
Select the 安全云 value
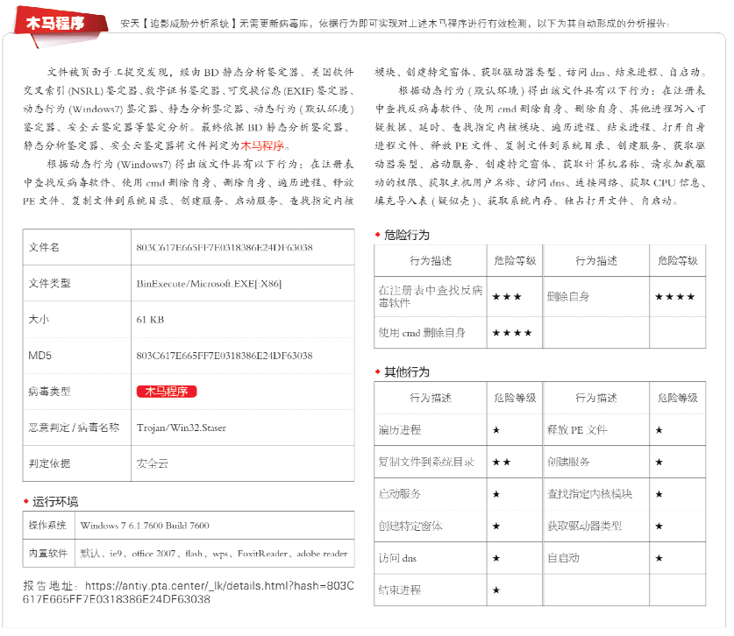[x=152, y=463]
